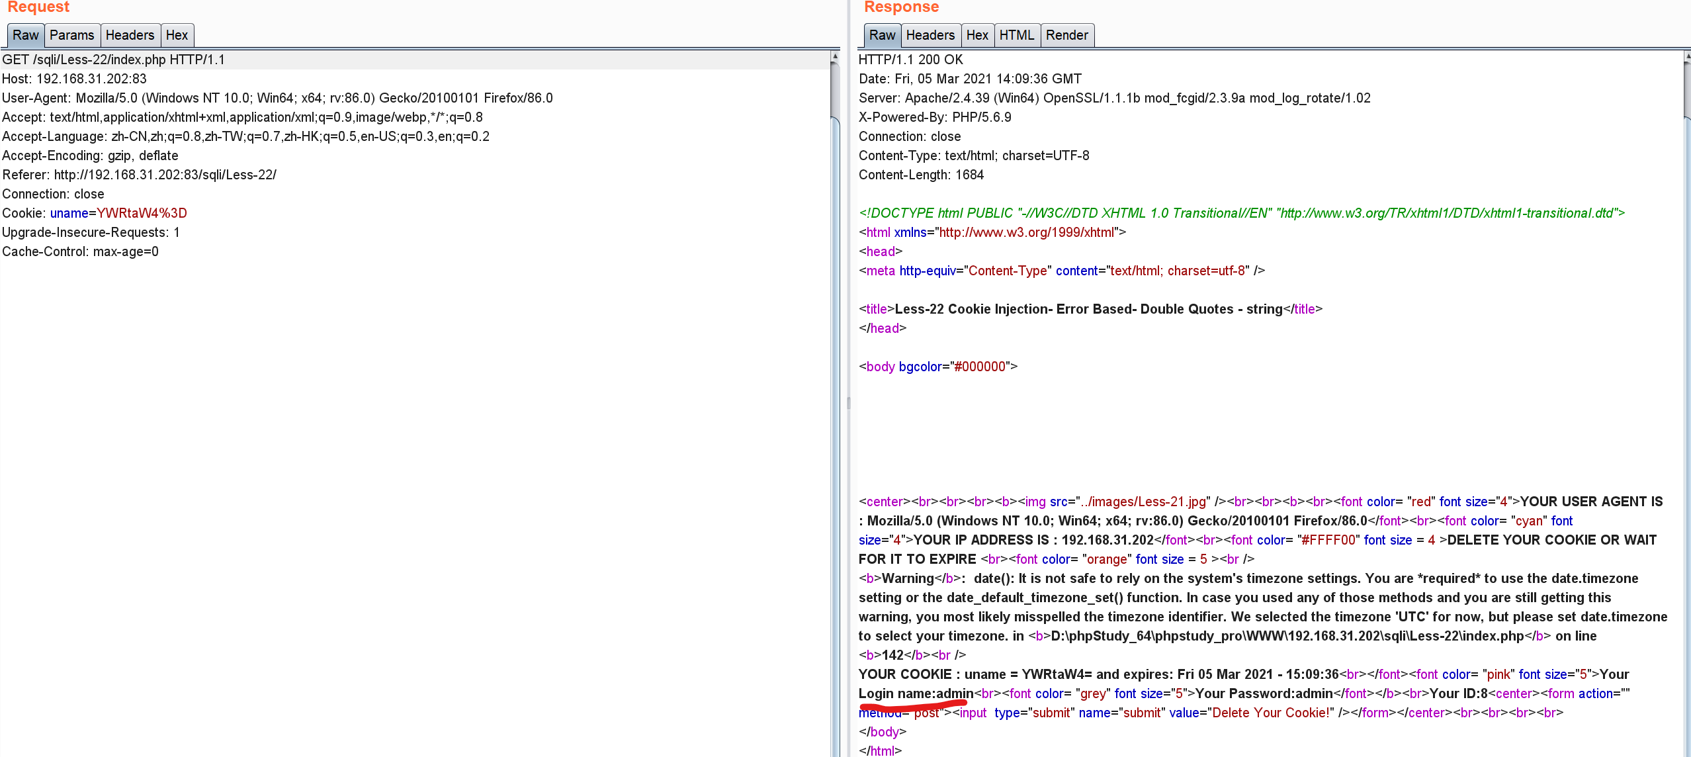The image size is (1691, 757).
Task: Switch to Headers tab in Request panel
Action: click(x=130, y=35)
